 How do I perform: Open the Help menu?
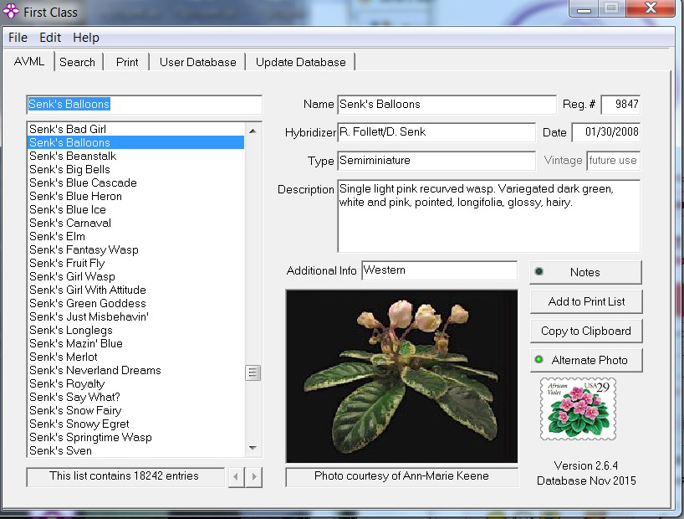click(86, 38)
